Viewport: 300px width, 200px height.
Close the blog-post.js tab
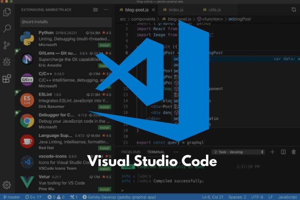[154, 10]
